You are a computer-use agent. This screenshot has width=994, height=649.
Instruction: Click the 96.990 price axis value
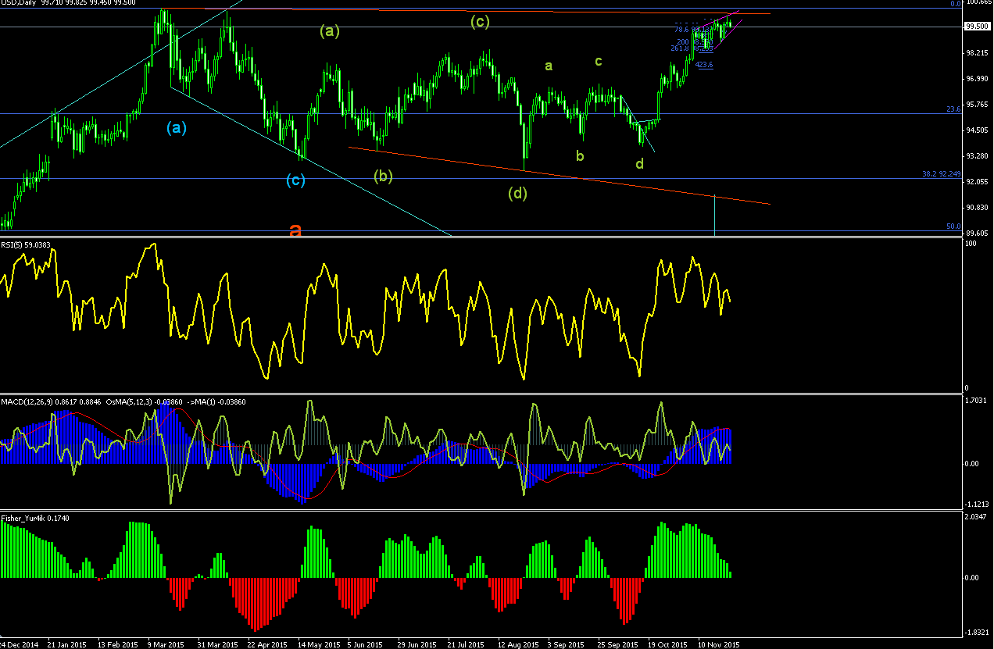(978, 79)
